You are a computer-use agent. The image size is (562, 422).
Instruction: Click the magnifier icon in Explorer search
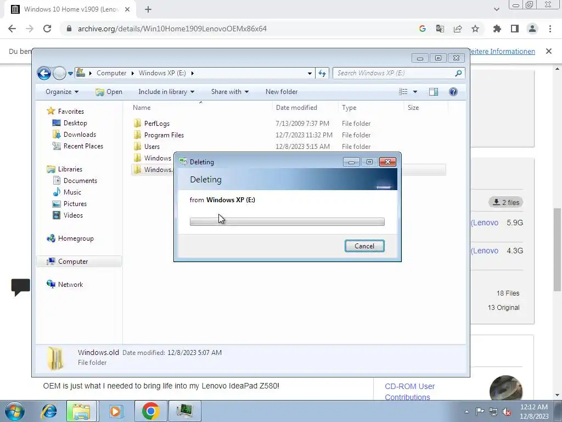(458, 73)
